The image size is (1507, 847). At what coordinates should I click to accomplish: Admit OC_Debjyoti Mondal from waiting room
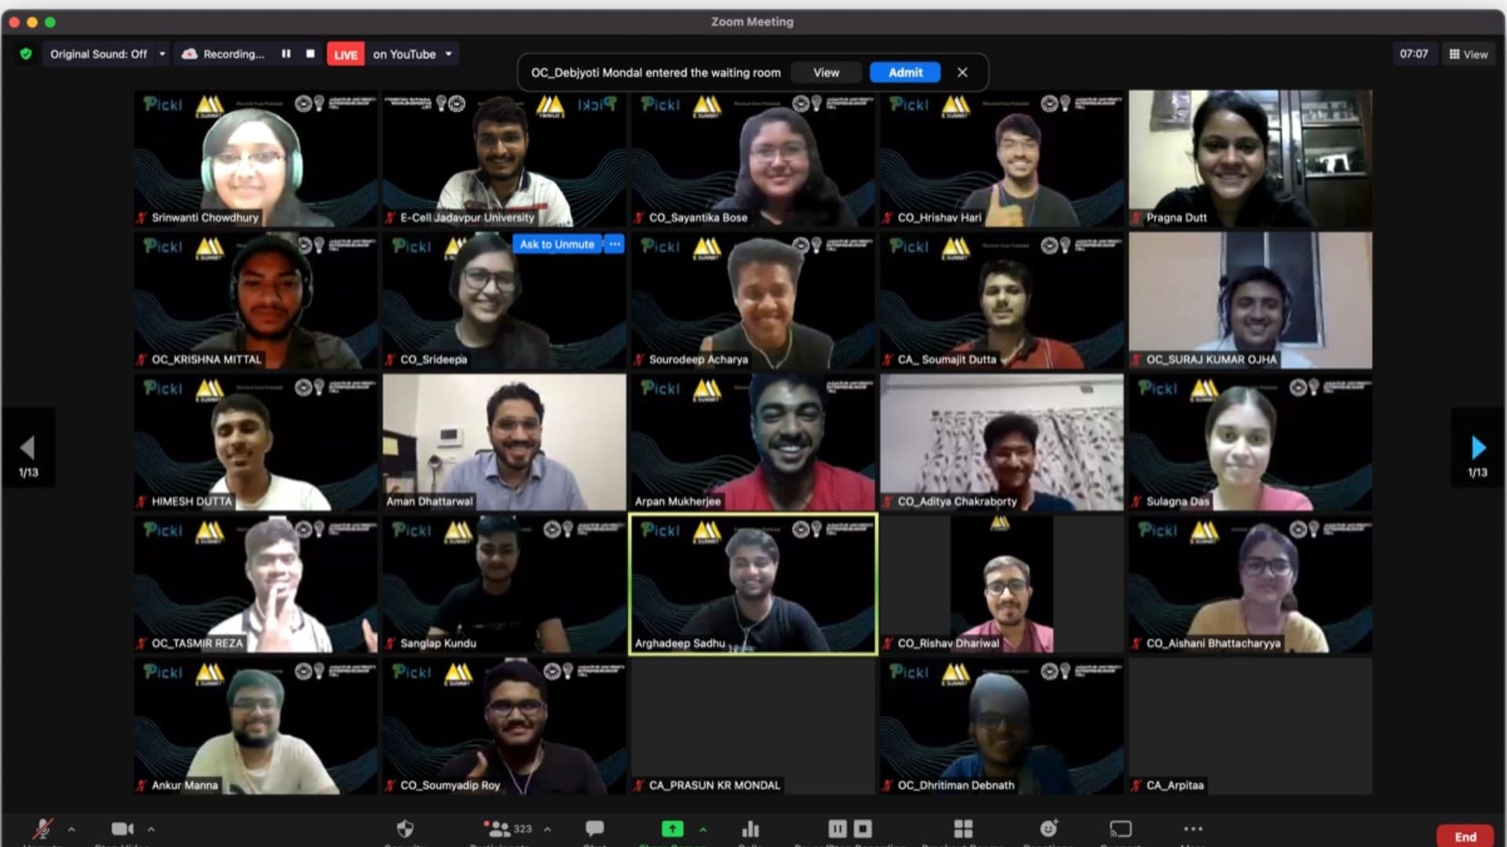tap(905, 72)
